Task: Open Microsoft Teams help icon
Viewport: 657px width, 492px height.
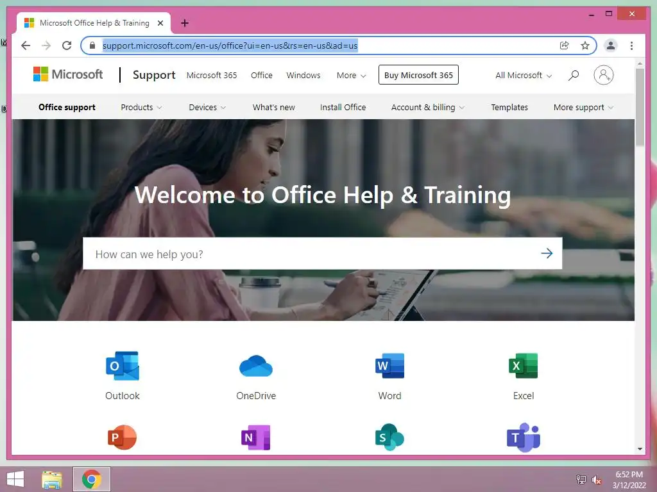Action: [x=524, y=437]
